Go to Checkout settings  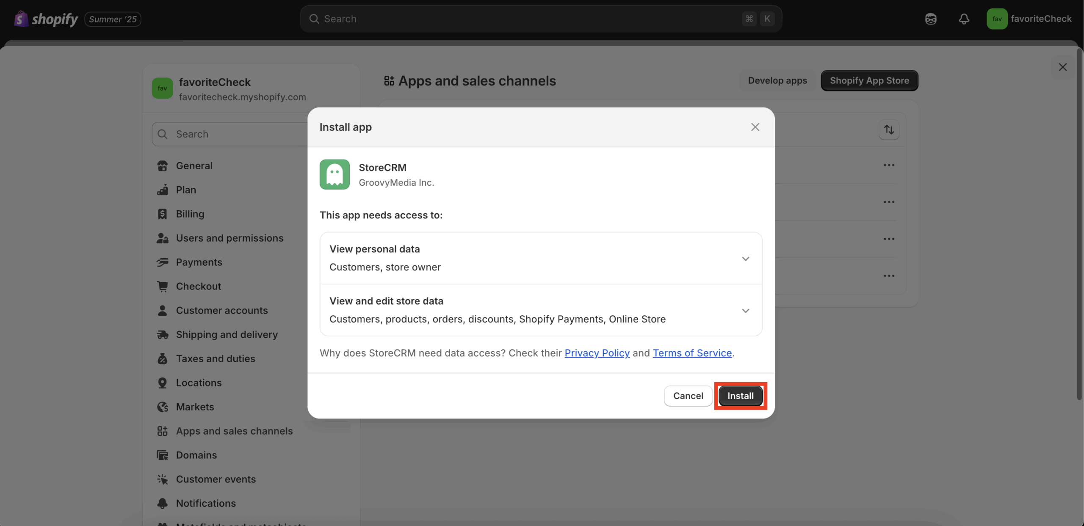(x=198, y=286)
